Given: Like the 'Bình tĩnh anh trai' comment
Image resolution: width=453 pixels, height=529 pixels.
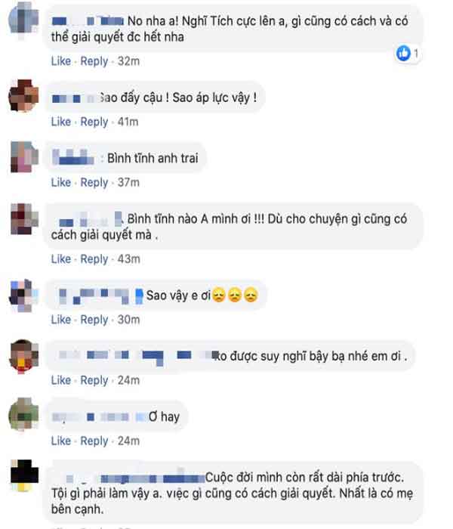Looking at the screenshot, I should [61, 183].
